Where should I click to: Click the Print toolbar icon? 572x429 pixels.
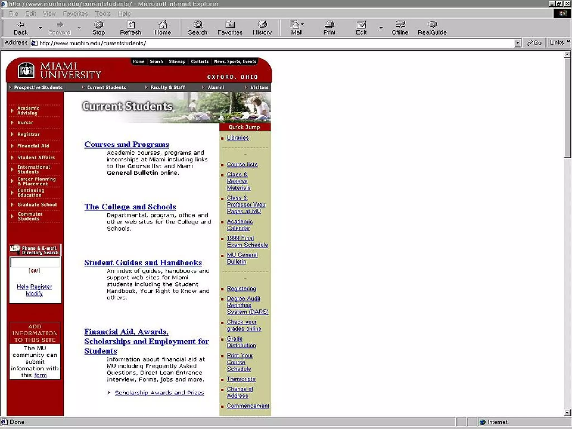pos(329,25)
